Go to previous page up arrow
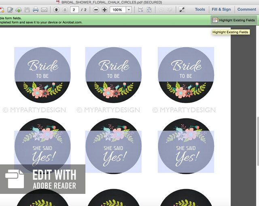The width and height of the screenshot is (259, 206). coord(56,10)
